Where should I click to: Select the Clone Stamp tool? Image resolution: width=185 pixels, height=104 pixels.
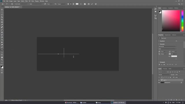2,32
